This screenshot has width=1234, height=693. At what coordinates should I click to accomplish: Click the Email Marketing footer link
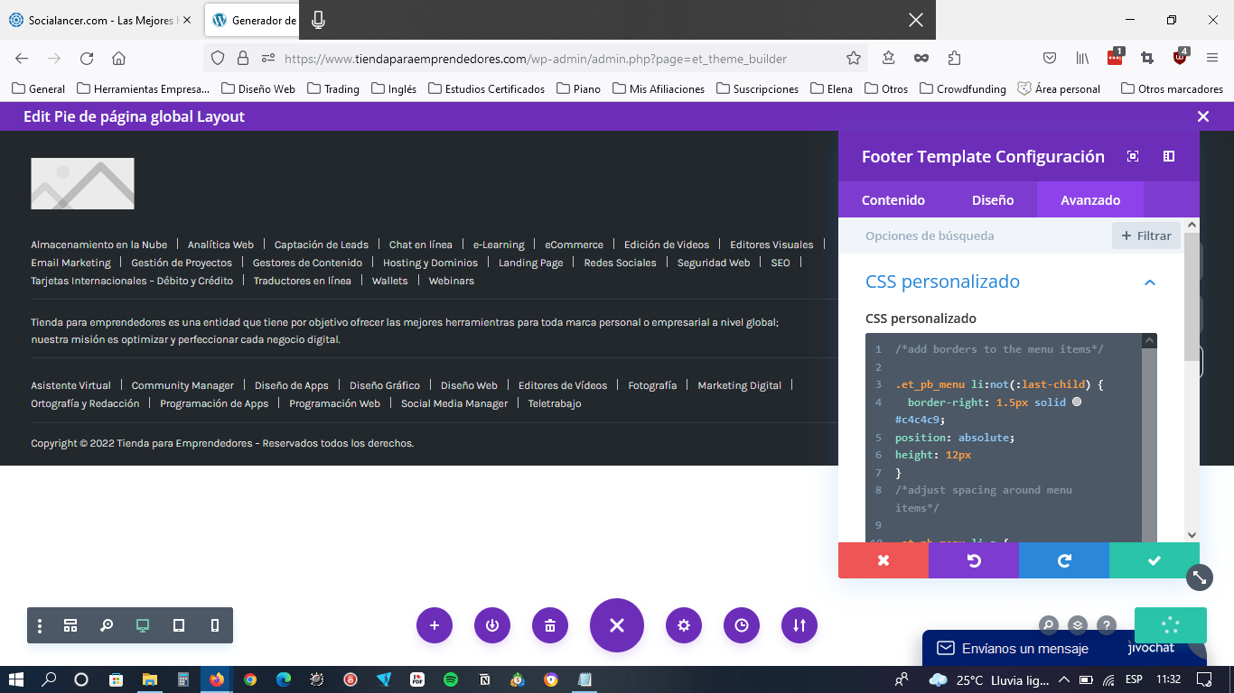pyautogui.click(x=70, y=263)
